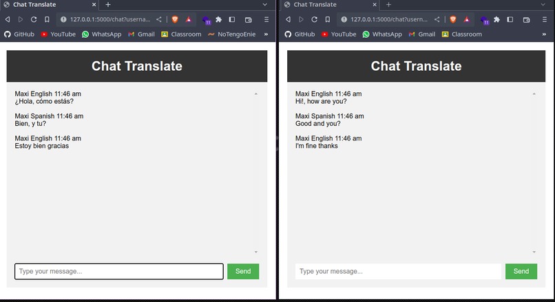Open Extensions puzzle icon in right window

(497, 19)
